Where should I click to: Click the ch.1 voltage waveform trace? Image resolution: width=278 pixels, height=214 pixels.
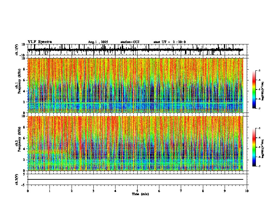pos(135,50)
